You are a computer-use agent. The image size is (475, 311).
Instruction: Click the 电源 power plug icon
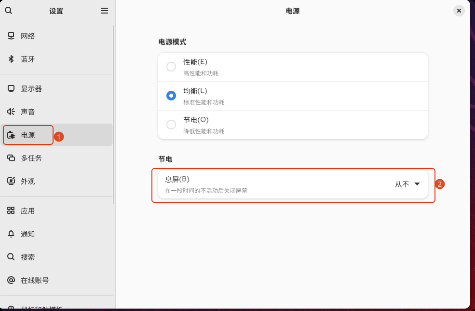click(x=11, y=135)
